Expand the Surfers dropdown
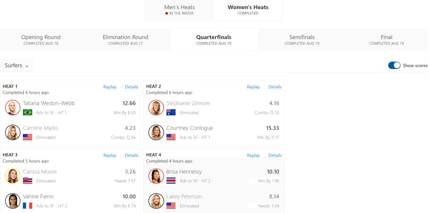This screenshot has height=213, width=429. coord(17,65)
